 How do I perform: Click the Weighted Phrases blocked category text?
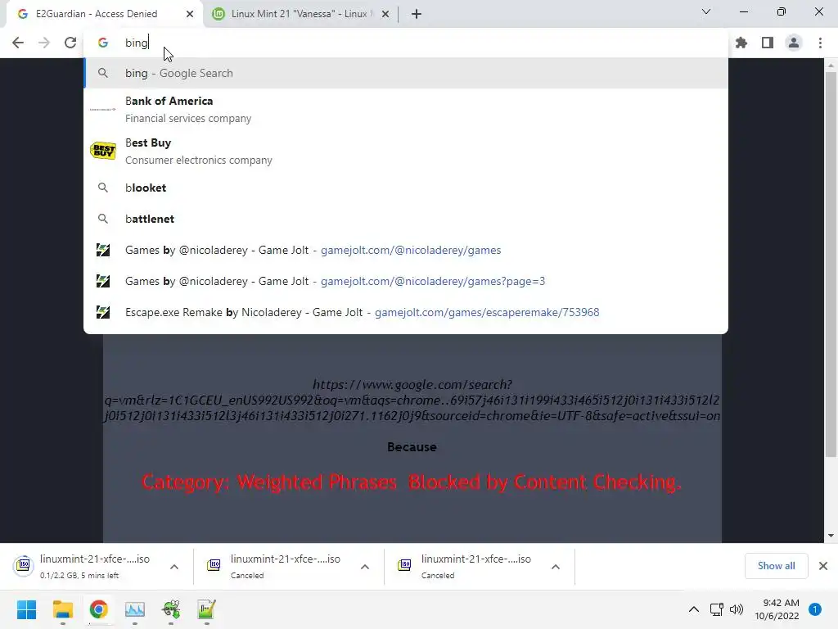412,482
